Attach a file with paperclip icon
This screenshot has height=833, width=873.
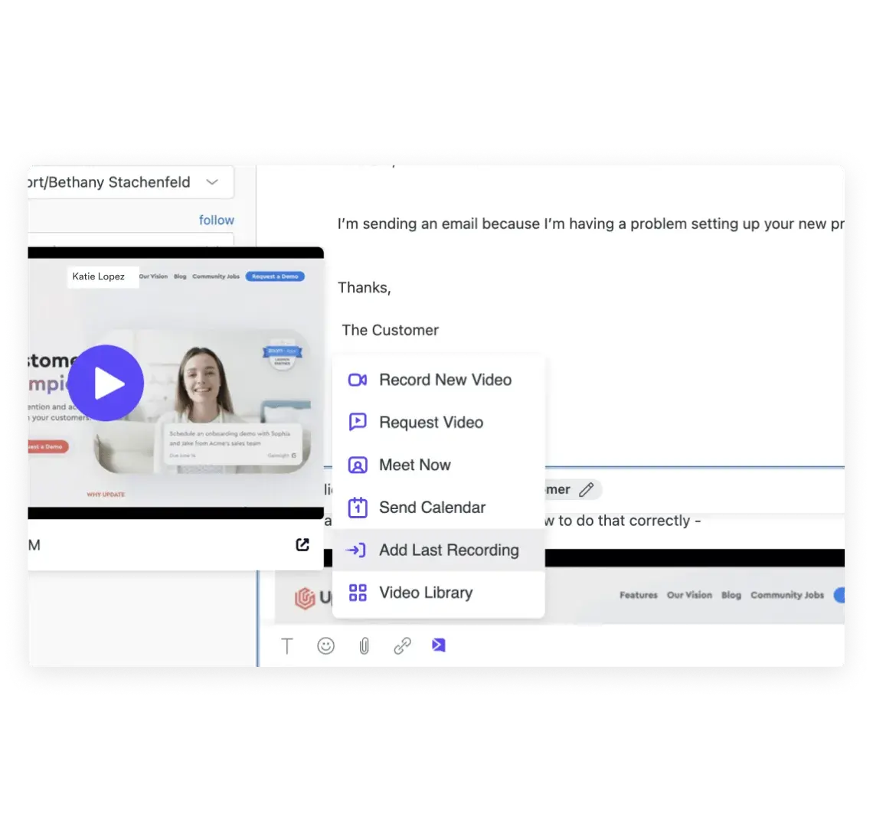[x=364, y=646]
